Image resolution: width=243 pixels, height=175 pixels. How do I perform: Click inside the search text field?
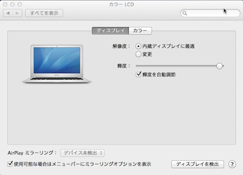click(213, 13)
